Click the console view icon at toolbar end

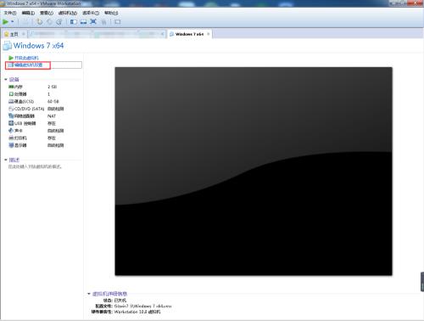(x=118, y=22)
